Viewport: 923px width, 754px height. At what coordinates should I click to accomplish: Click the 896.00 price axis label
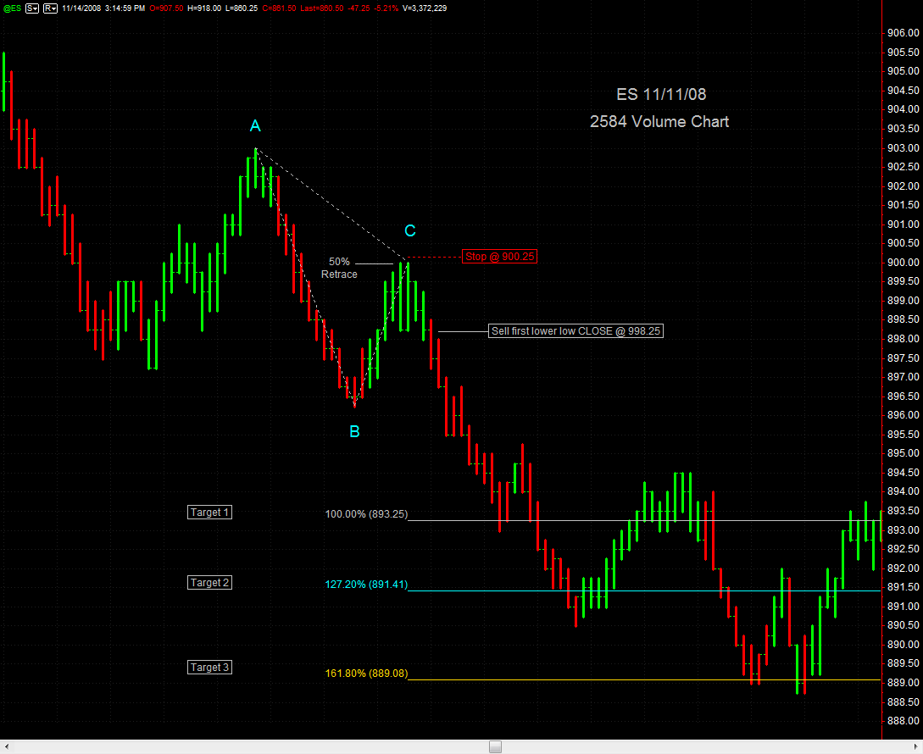pyautogui.click(x=903, y=416)
